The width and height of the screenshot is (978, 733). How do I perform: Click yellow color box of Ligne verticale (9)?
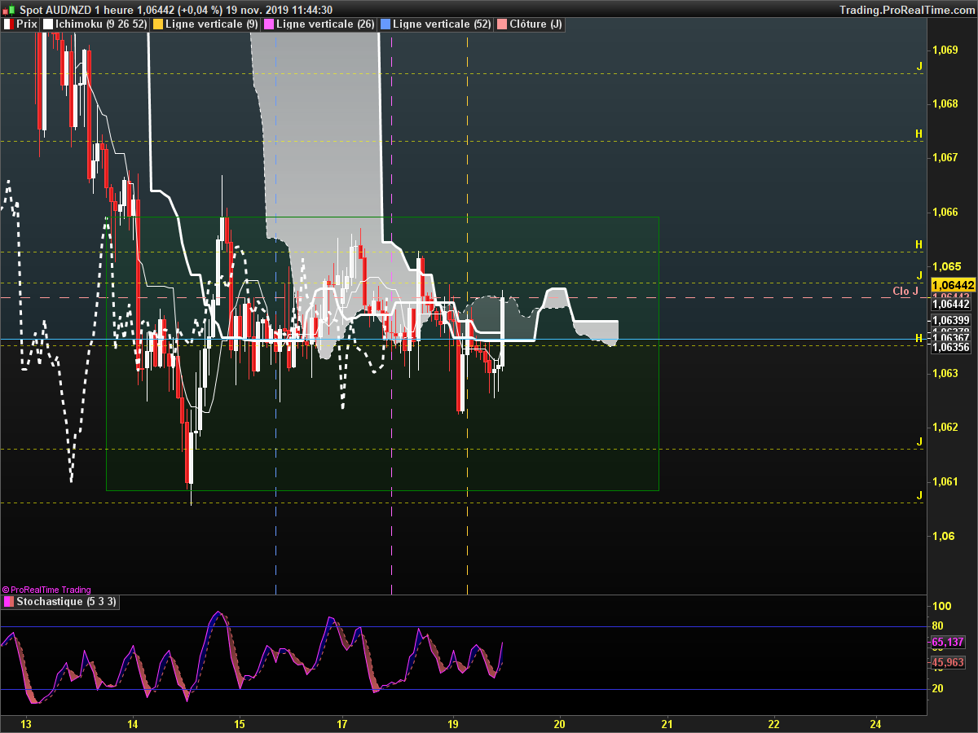pyautogui.click(x=157, y=24)
